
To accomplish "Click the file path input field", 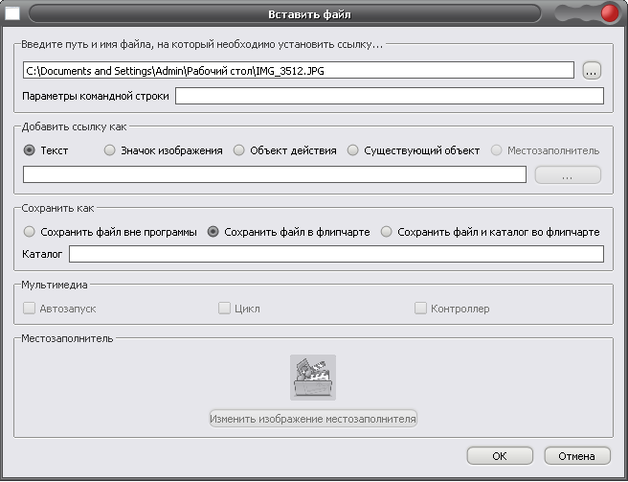I will point(299,70).
